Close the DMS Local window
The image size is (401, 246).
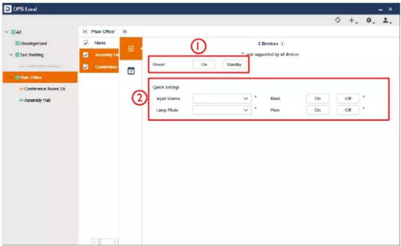tap(390, 9)
